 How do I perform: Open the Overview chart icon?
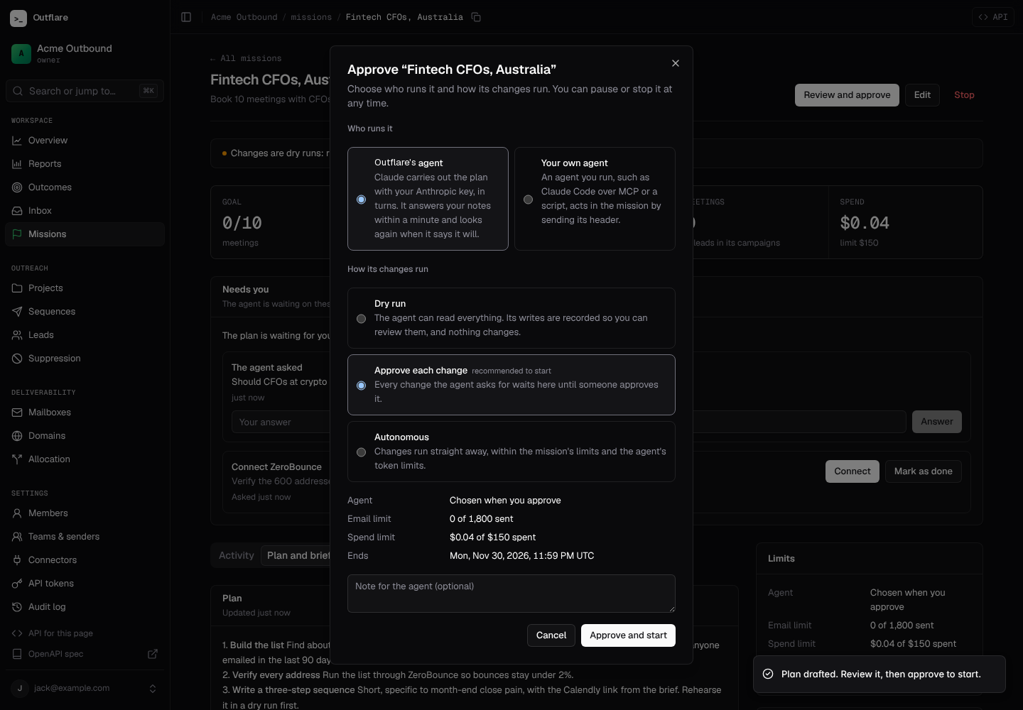tap(17, 141)
